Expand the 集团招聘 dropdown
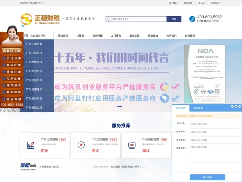This screenshot has width=242, height=182. [189, 3]
